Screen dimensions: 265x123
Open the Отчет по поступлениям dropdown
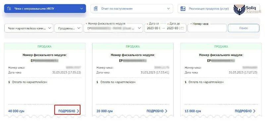pyautogui.click(x=132, y=9)
